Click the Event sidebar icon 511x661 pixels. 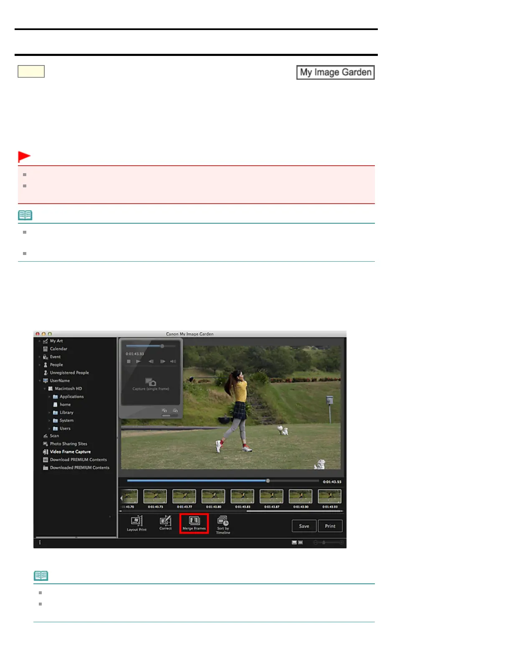[46, 357]
